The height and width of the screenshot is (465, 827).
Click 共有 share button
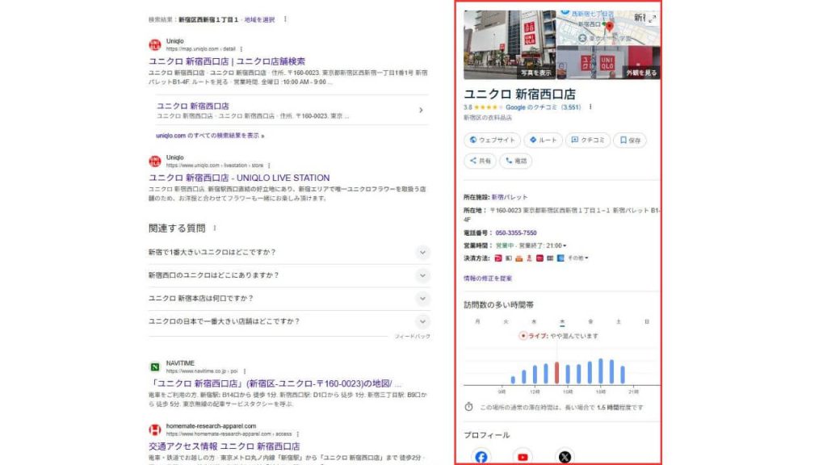tap(480, 161)
